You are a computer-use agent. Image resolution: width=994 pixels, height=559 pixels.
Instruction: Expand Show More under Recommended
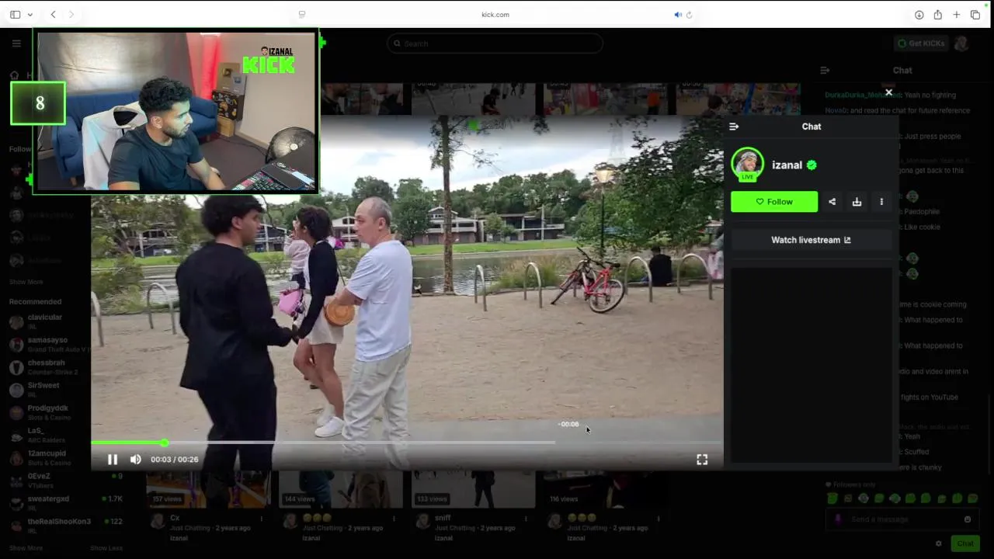26,548
